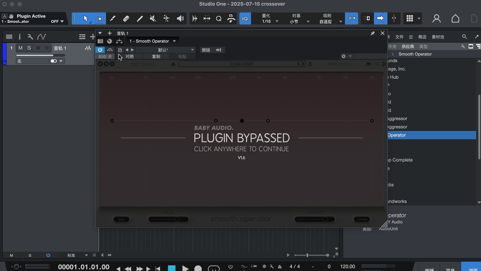Toggle autoscroll arrow button
Viewport: 481px width, 271px height.
(x=380, y=19)
